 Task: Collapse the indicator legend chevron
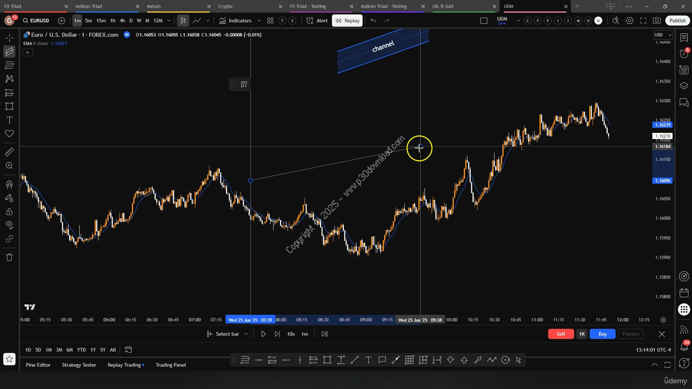(27, 52)
